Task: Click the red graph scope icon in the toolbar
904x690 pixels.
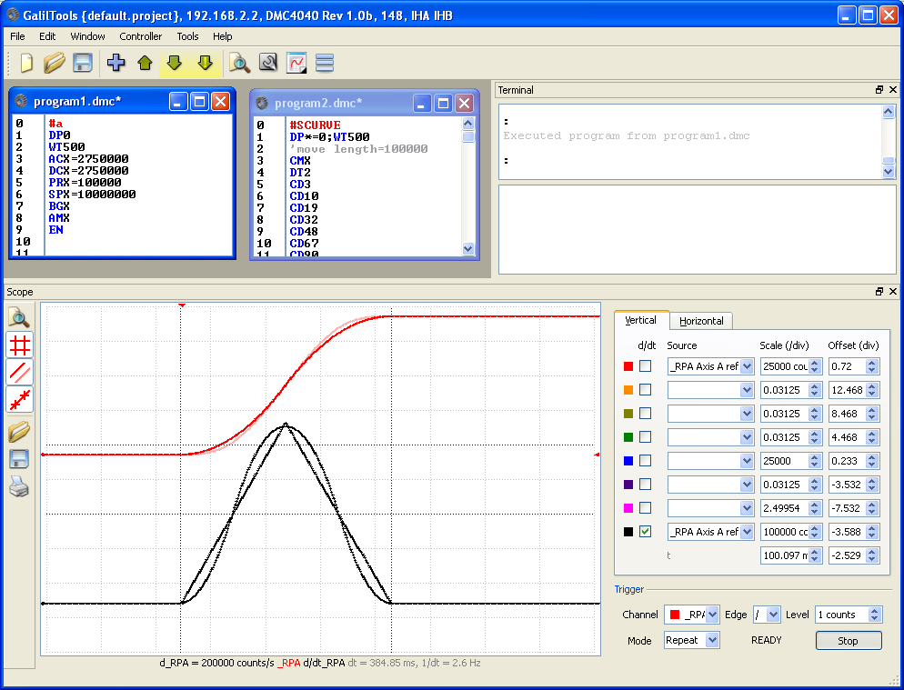Action: [x=296, y=63]
